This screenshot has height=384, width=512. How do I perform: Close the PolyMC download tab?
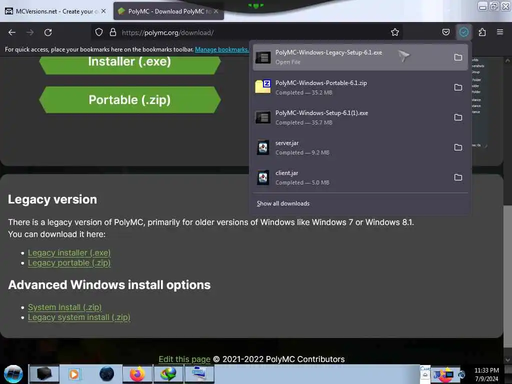(x=216, y=11)
